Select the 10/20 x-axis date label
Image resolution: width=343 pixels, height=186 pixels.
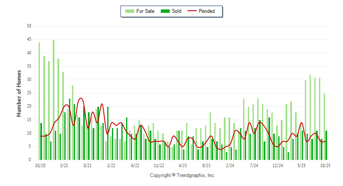[x=40, y=165]
